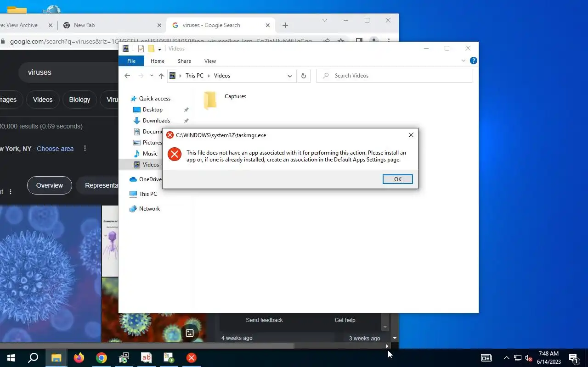Show hidden system tray icons
This screenshot has height=367, width=588.
[x=507, y=358]
